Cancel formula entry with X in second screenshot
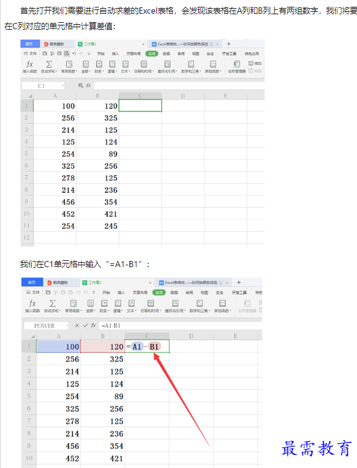The height and width of the screenshot is (468, 357). [x=77, y=325]
